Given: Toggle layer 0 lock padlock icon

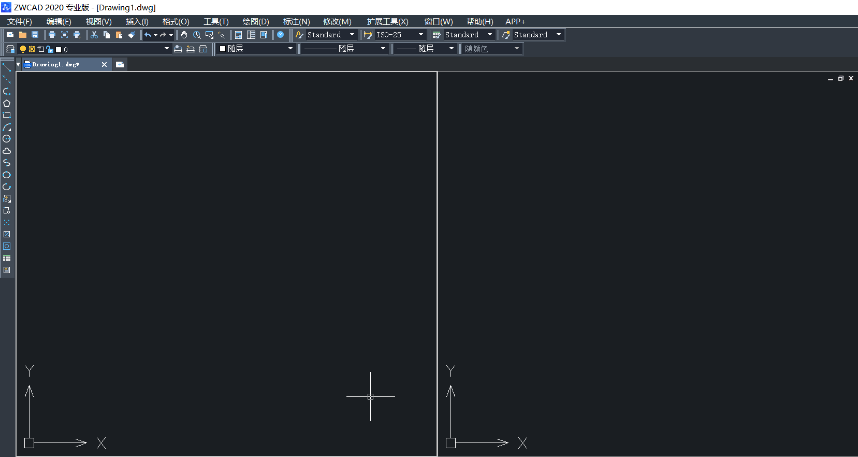Looking at the screenshot, I should point(50,49).
